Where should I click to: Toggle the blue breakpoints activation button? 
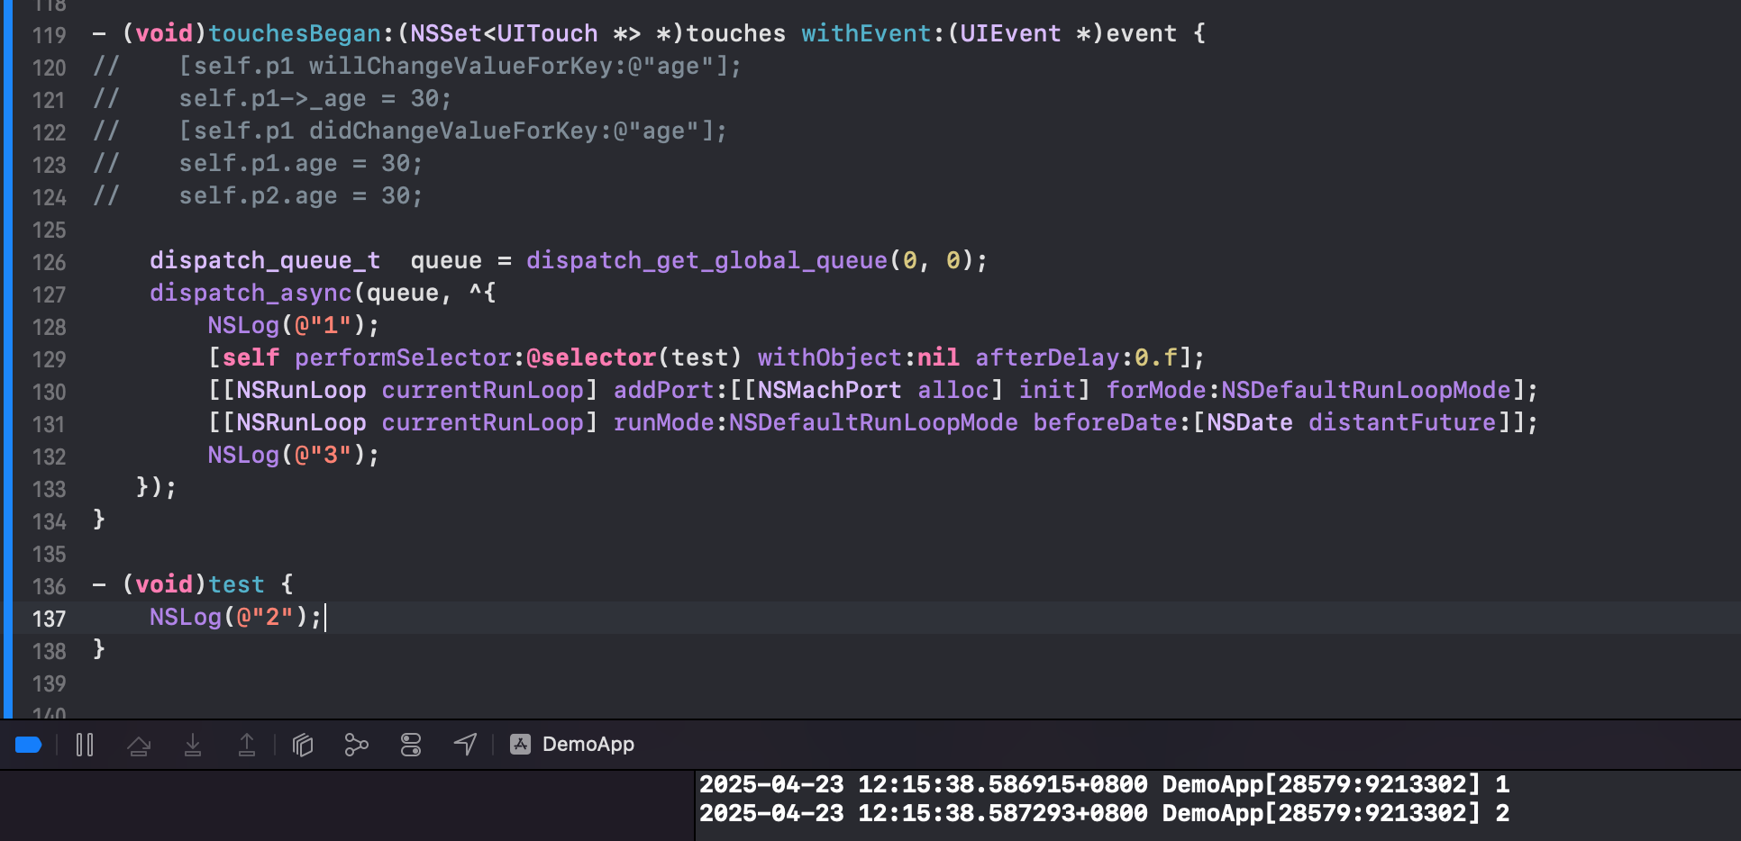29,745
